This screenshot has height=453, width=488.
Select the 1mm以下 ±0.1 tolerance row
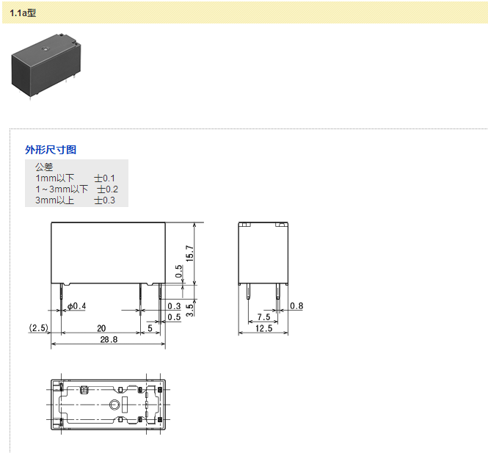click(75, 178)
